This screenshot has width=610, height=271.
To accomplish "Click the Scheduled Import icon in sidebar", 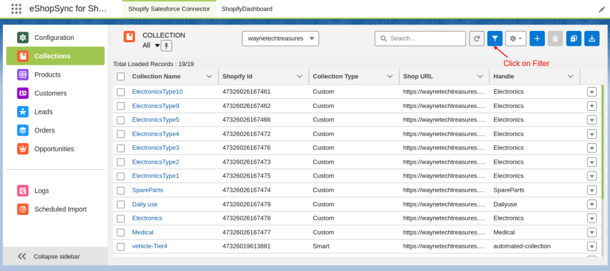I will click(x=23, y=209).
